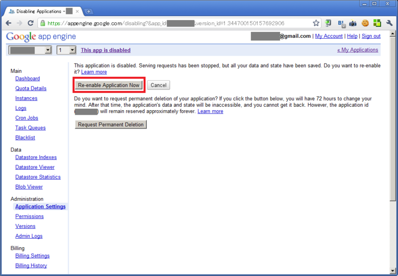The width and height of the screenshot is (398, 276).
Task: Click Sign out link
Action: 371,36
